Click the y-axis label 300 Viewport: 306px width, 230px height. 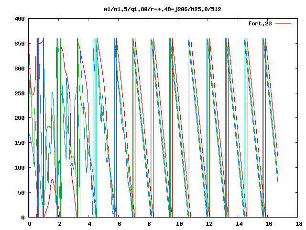point(20,69)
